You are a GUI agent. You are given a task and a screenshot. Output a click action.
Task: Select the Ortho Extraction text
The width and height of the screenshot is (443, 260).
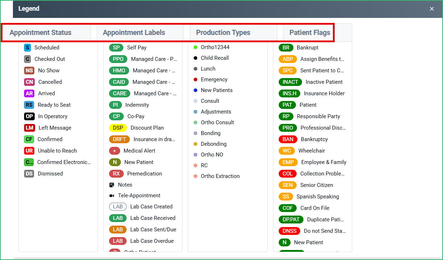point(220,176)
